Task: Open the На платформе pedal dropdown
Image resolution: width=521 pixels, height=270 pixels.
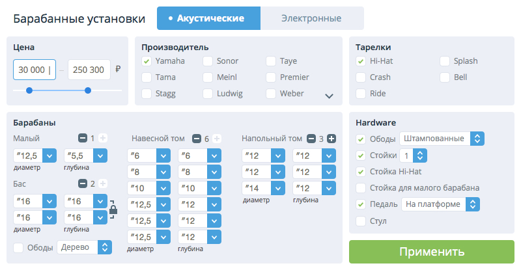Action: coord(473,204)
